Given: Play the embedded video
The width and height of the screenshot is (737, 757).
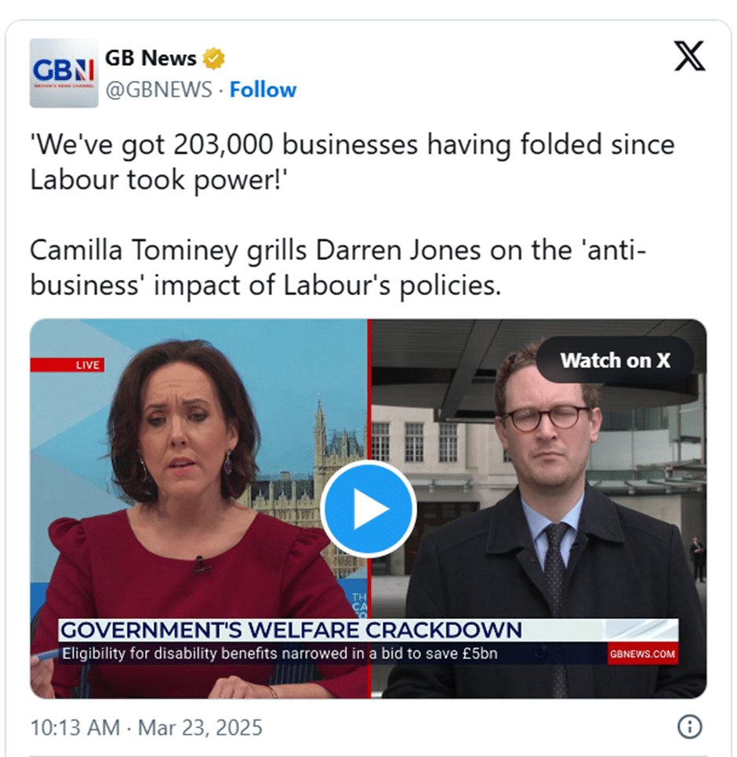Looking at the screenshot, I should coord(368,509).
